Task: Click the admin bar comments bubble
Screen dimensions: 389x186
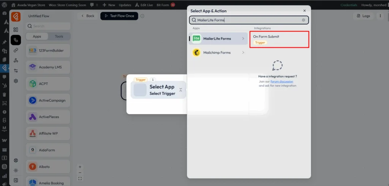Action: [x=92, y=5]
